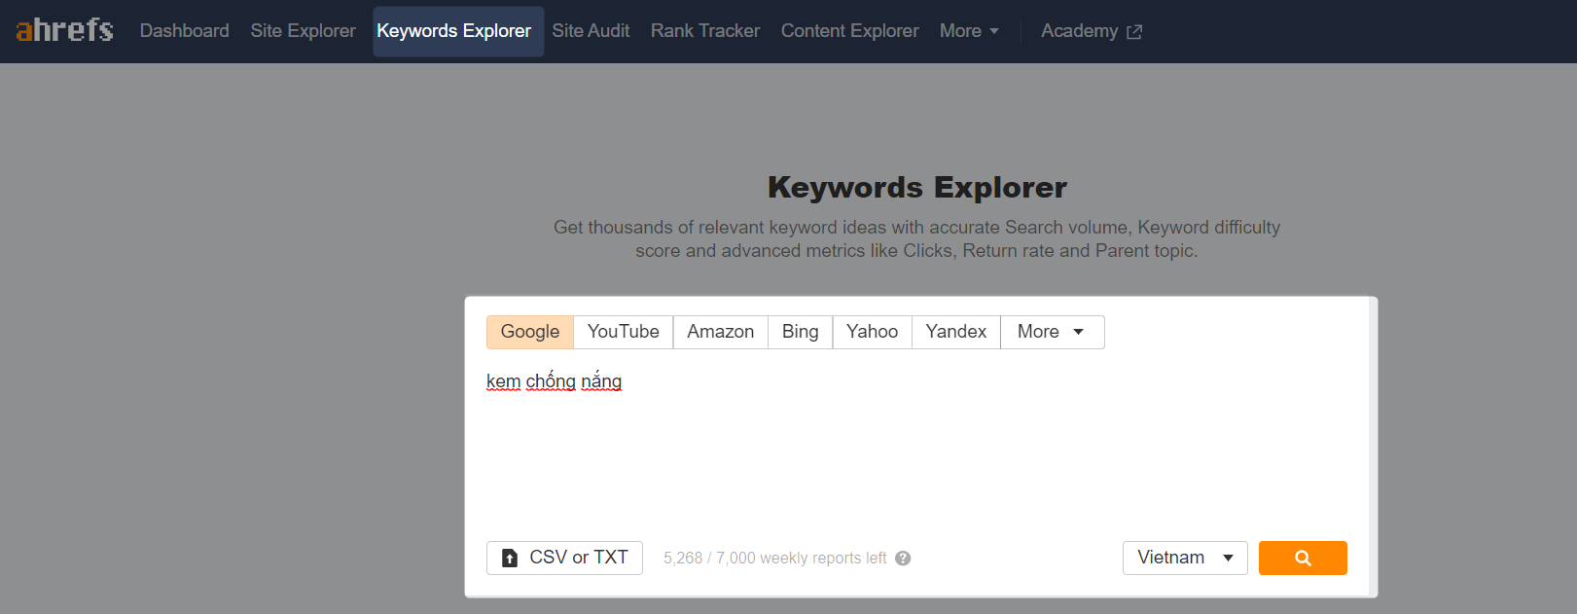Image resolution: width=1577 pixels, height=614 pixels.
Task: Switch to the Yahoo tab
Action: [873, 332]
